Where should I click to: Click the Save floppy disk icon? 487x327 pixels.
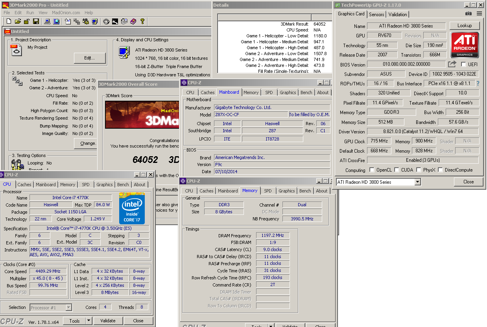tap(36, 21)
